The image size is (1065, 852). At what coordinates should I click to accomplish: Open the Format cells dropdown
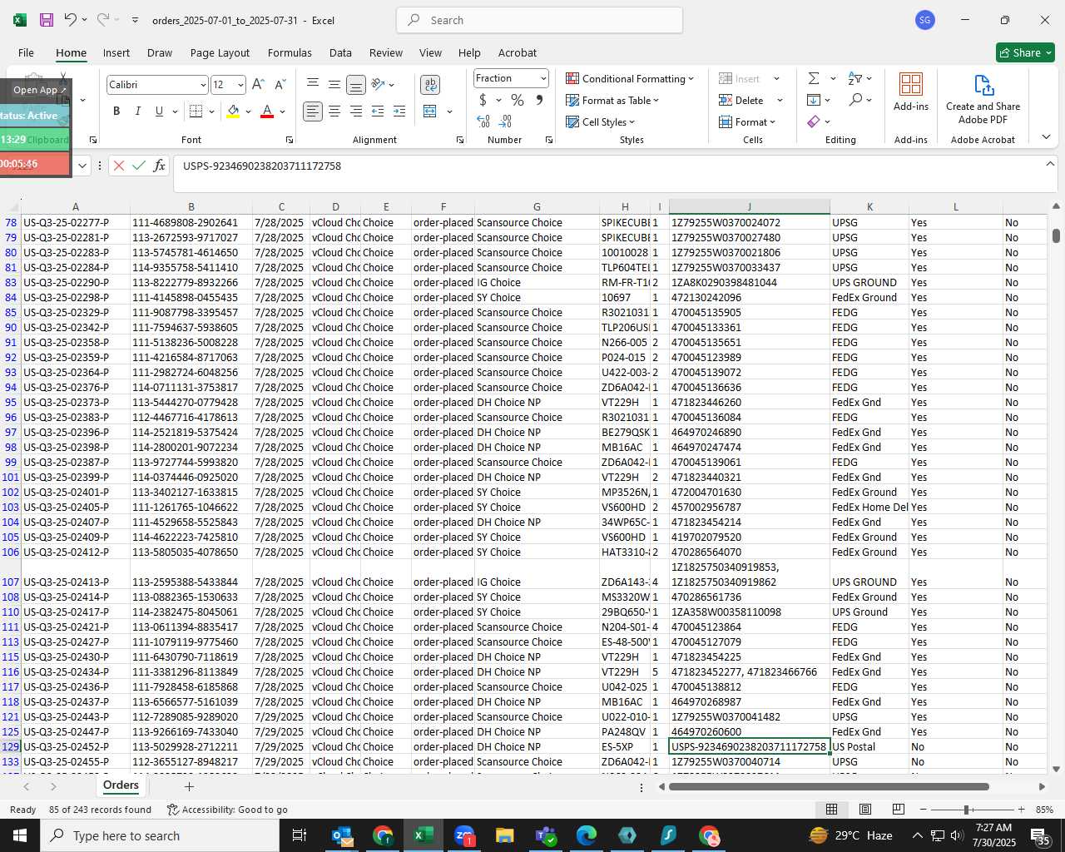click(747, 121)
